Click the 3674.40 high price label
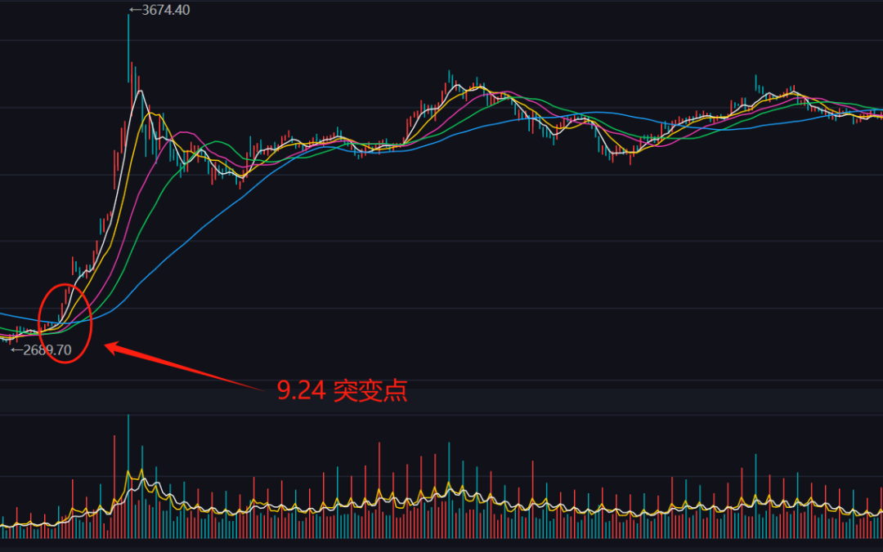Viewport: 883px width, 552px height. 165,10
